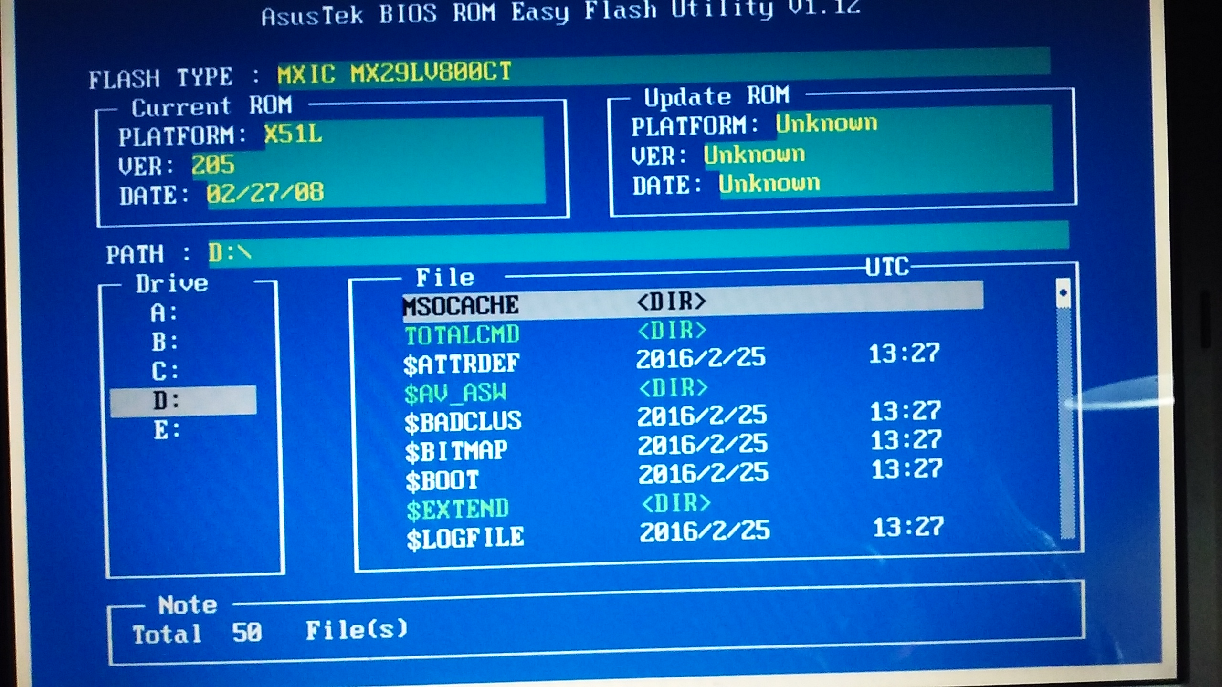Click the <DIR> tag on $EXTEND row

tap(676, 503)
